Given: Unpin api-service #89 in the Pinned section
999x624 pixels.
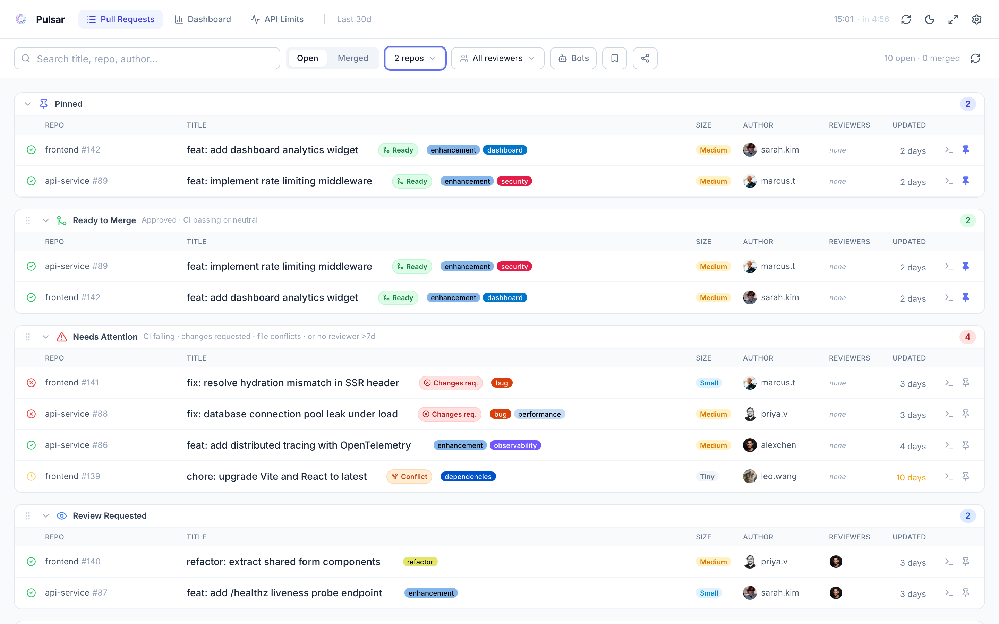Looking at the screenshot, I should pyautogui.click(x=966, y=181).
